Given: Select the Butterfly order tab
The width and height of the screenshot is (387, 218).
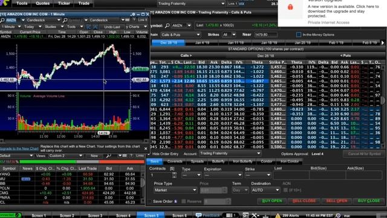Looking at the screenshot, I should coord(218,162).
